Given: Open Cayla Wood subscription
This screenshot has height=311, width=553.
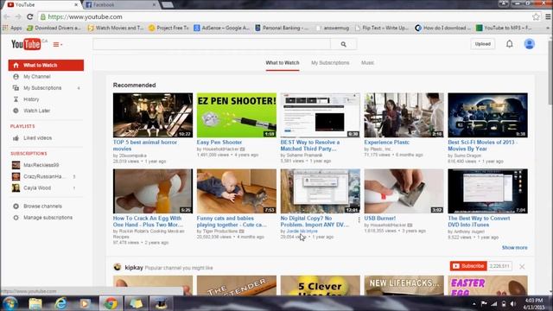Looking at the screenshot, I should point(37,188).
